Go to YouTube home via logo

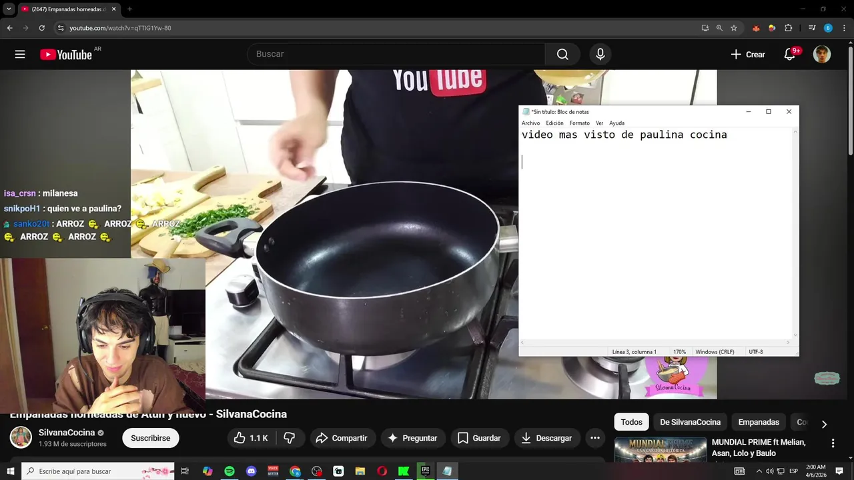(65, 55)
